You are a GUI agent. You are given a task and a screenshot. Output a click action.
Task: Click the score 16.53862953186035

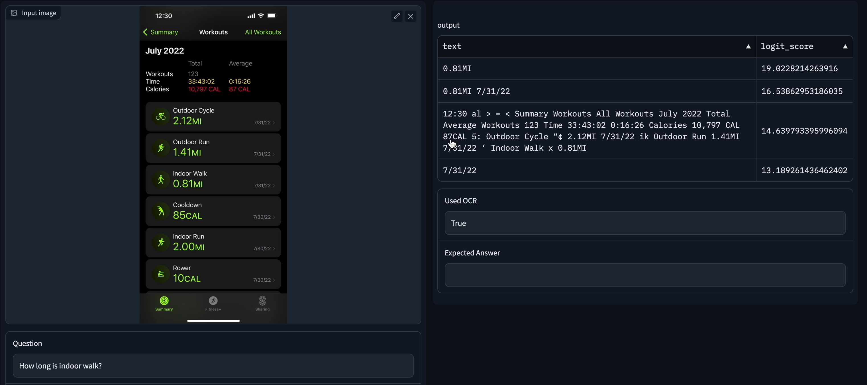(x=802, y=91)
